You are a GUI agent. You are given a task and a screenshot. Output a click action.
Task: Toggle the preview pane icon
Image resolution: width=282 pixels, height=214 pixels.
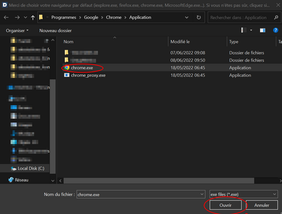pos(262,30)
